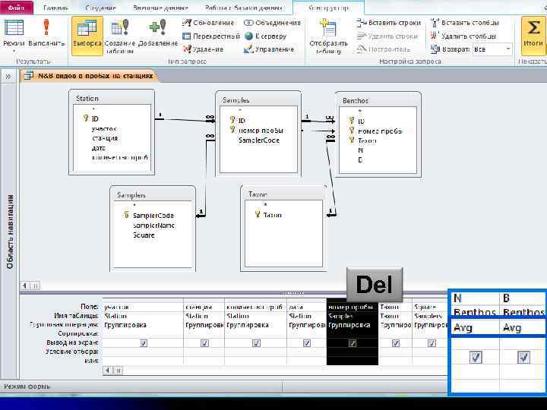
Task: Select номер пробы field in Samples table
Action: pos(261,131)
